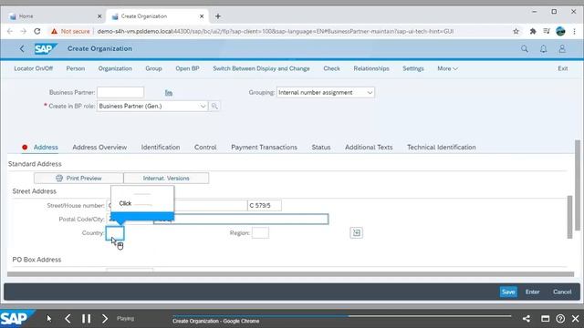Click Check in toolbar

pyautogui.click(x=331, y=69)
